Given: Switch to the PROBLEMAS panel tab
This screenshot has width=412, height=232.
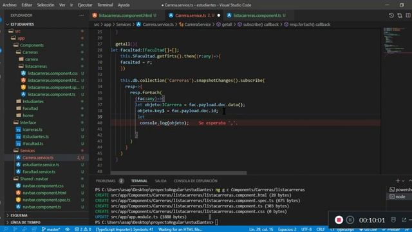Looking at the screenshot, I should 106,180.
